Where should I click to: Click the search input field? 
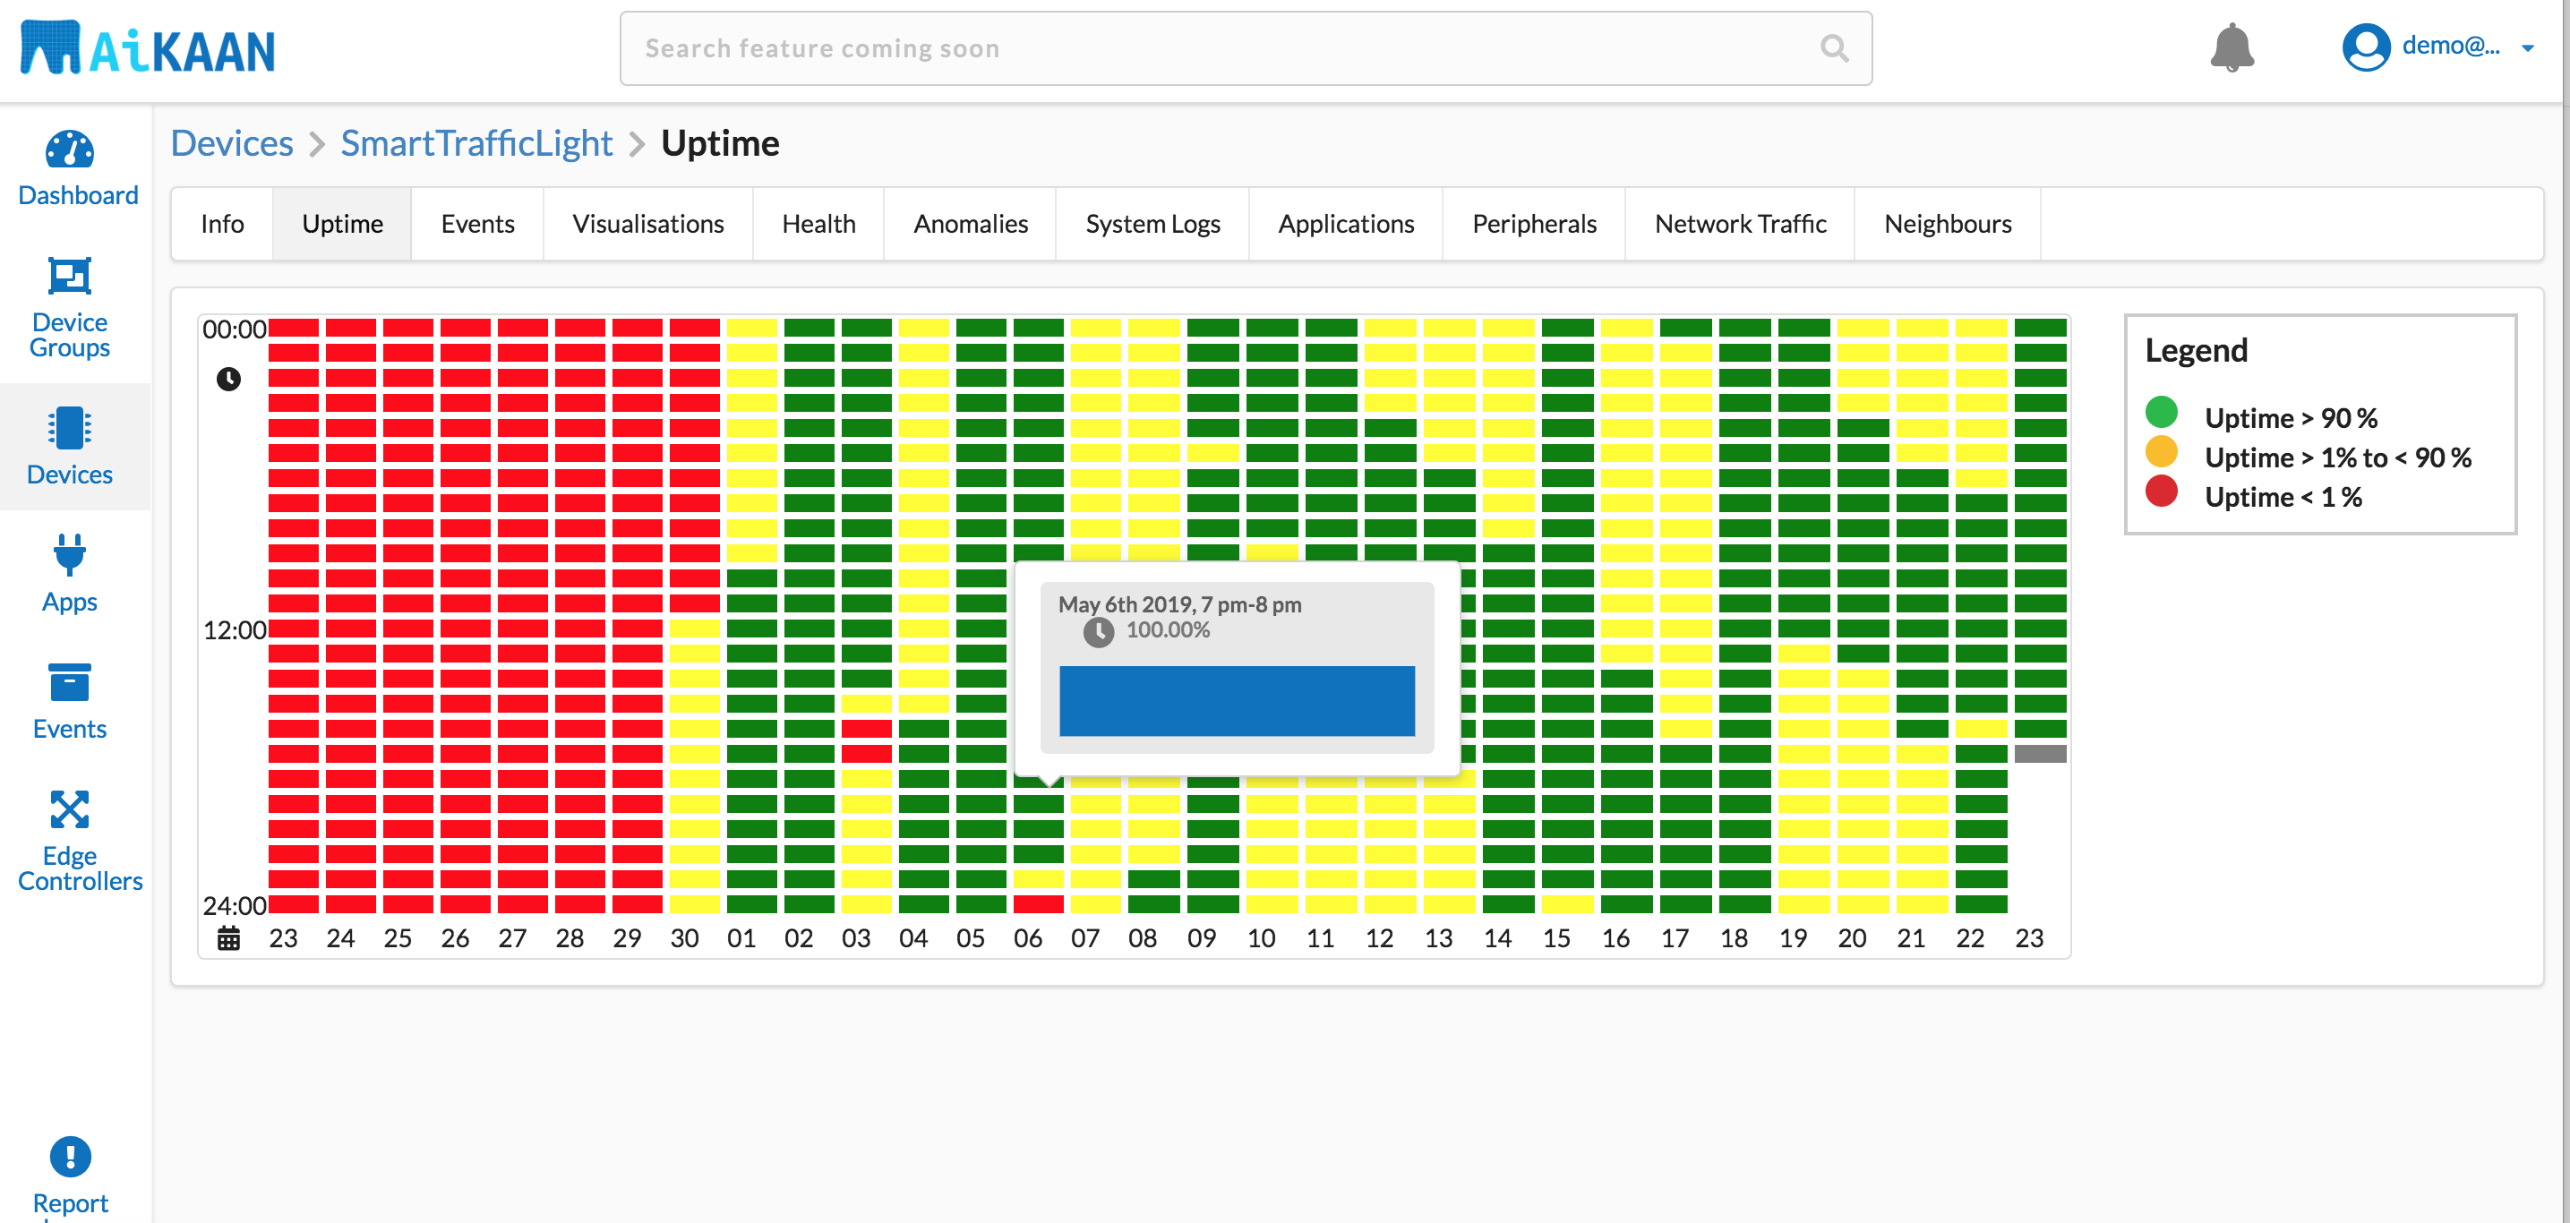pos(1197,47)
